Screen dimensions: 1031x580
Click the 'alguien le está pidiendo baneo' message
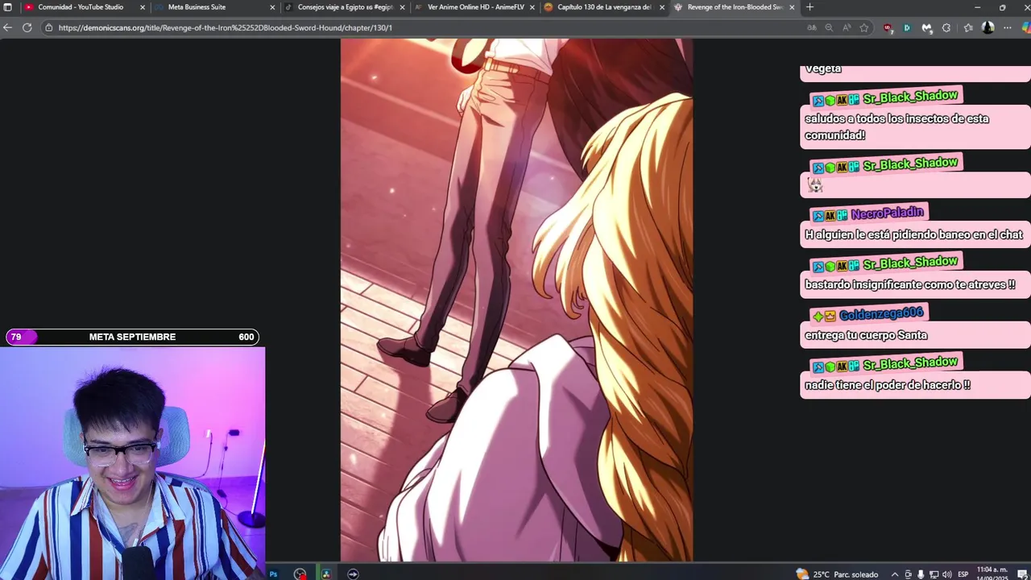913,234
